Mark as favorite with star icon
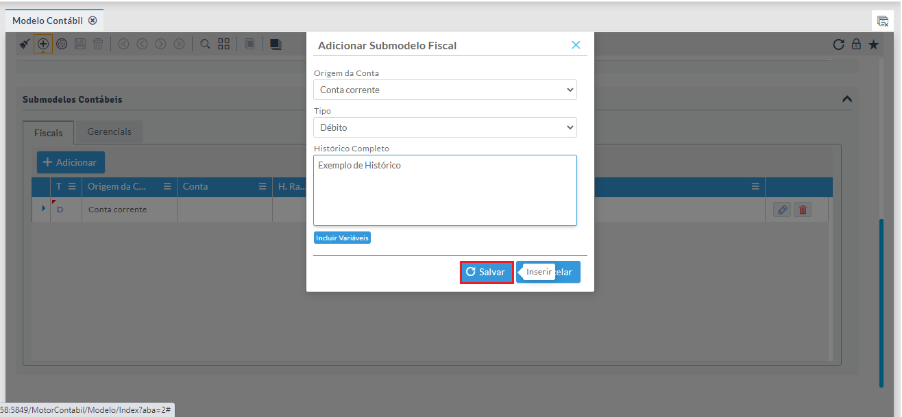 point(873,45)
